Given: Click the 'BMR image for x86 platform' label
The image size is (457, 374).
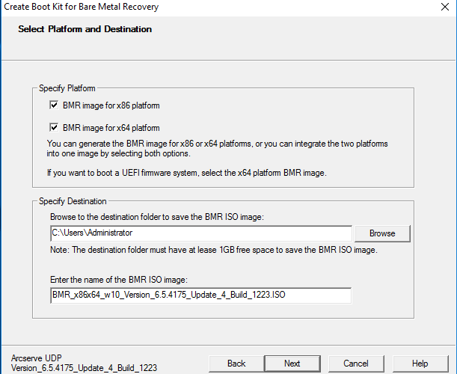Looking at the screenshot, I should [x=111, y=105].
